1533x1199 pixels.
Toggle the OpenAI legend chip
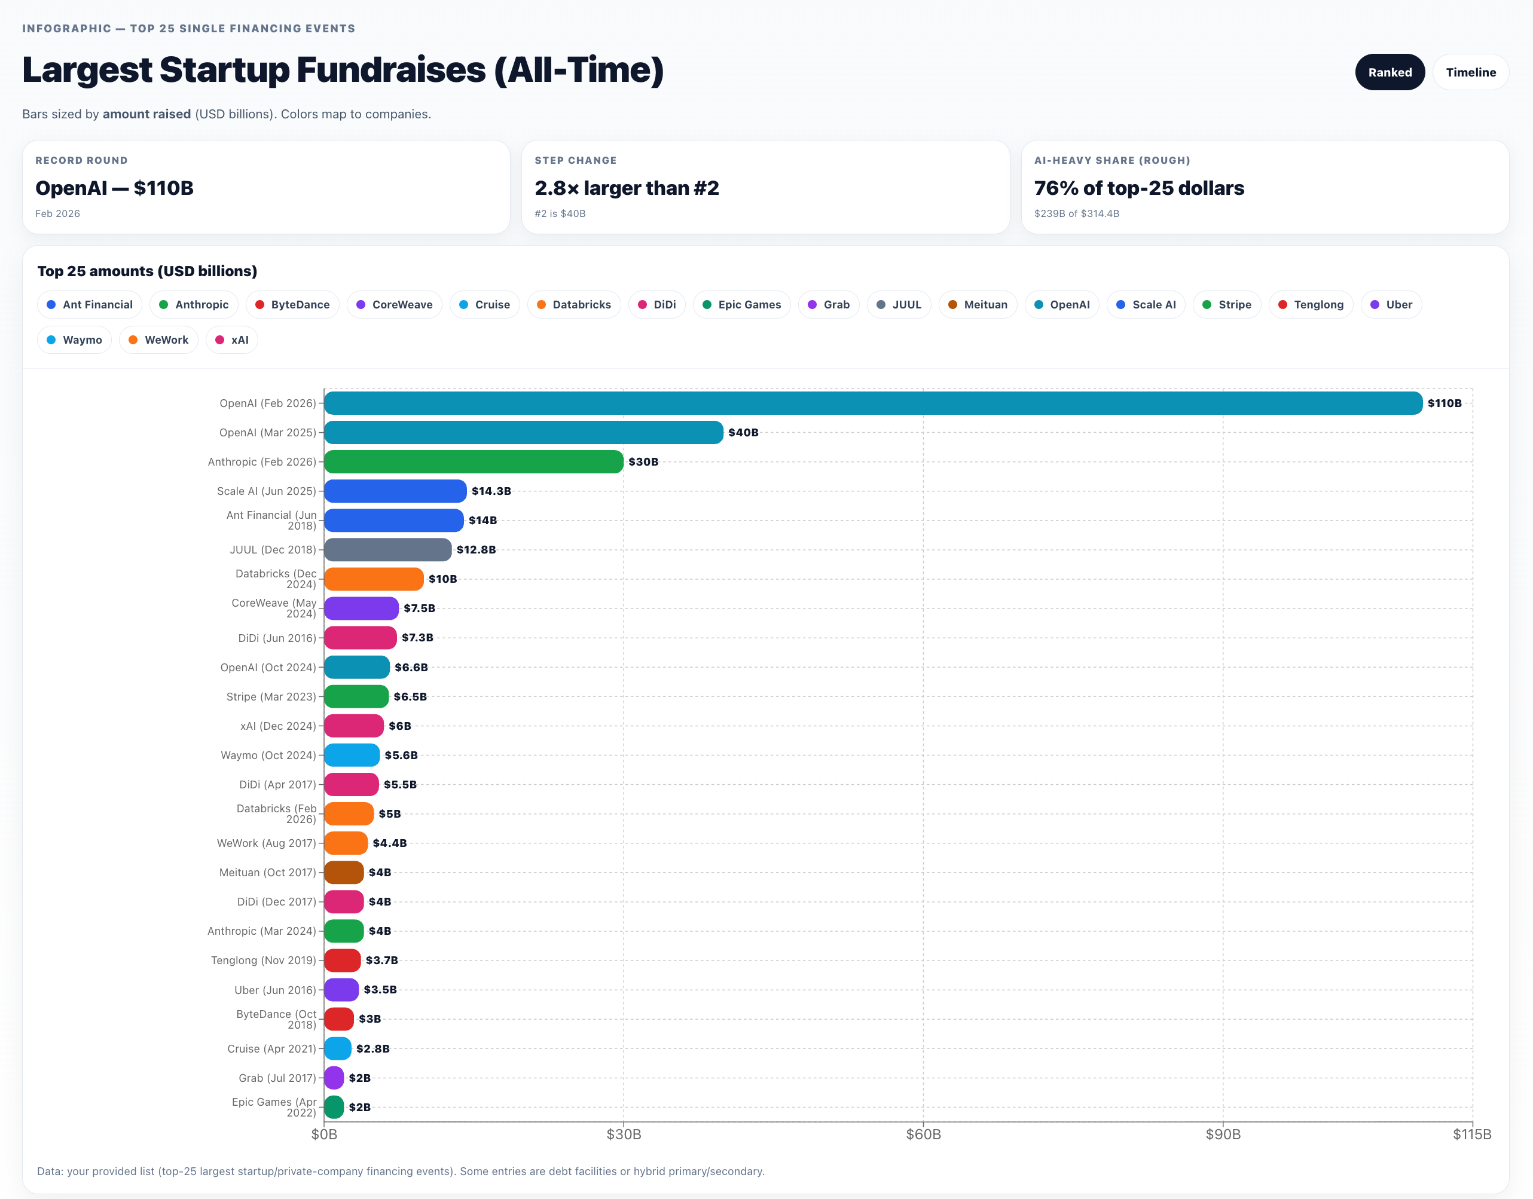(1061, 305)
